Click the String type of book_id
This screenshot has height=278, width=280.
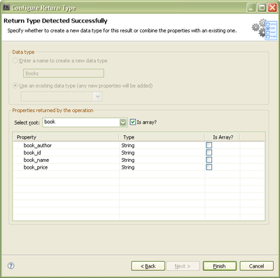point(128,153)
